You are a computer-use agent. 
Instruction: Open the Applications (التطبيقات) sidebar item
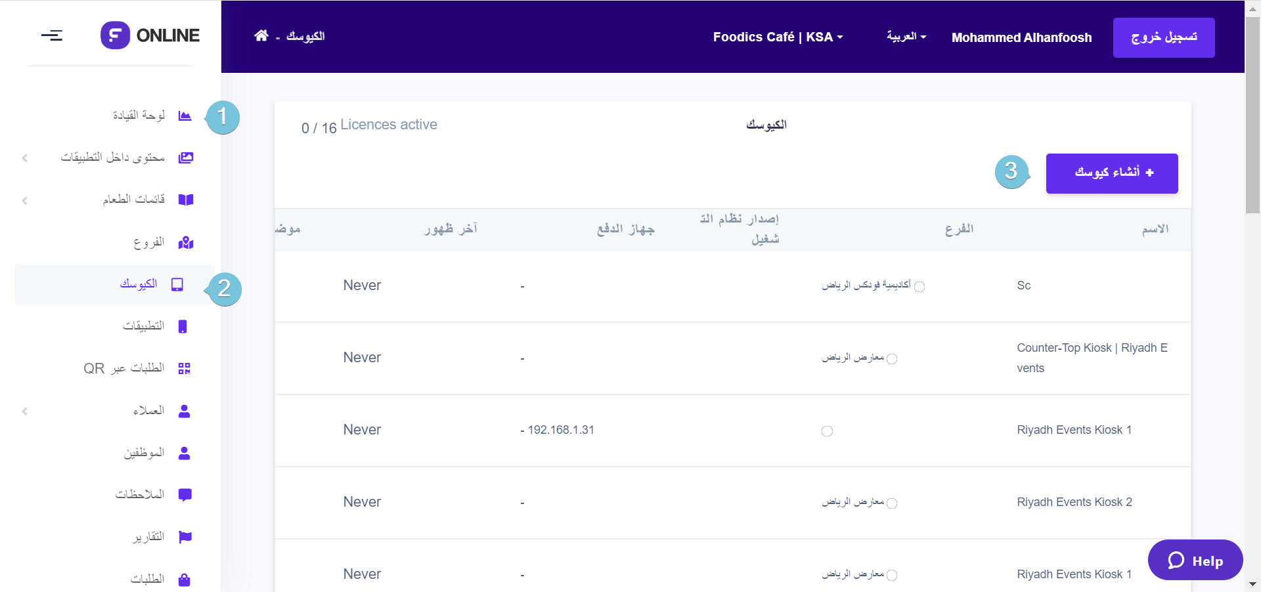coord(143,326)
